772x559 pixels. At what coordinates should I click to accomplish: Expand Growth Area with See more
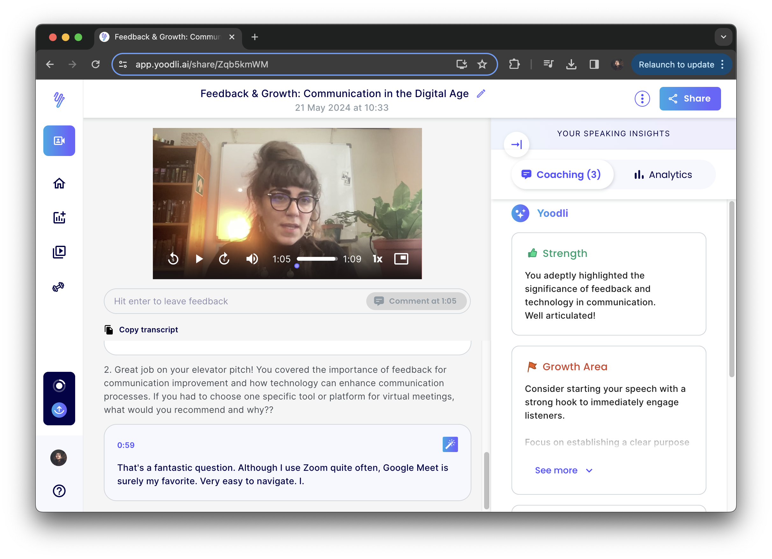(563, 470)
